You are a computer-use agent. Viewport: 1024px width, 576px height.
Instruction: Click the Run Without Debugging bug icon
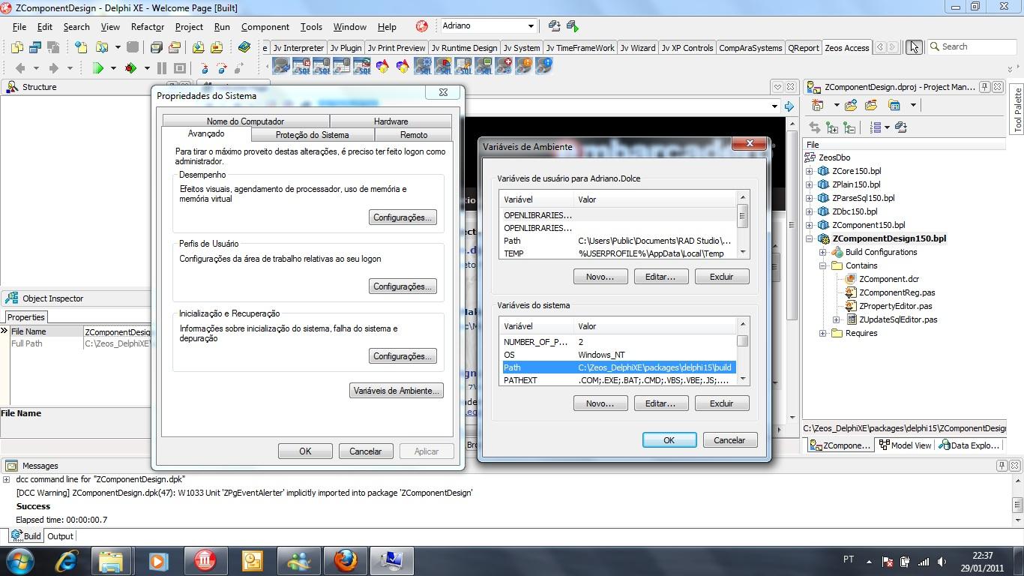pyautogui.click(x=130, y=67)
